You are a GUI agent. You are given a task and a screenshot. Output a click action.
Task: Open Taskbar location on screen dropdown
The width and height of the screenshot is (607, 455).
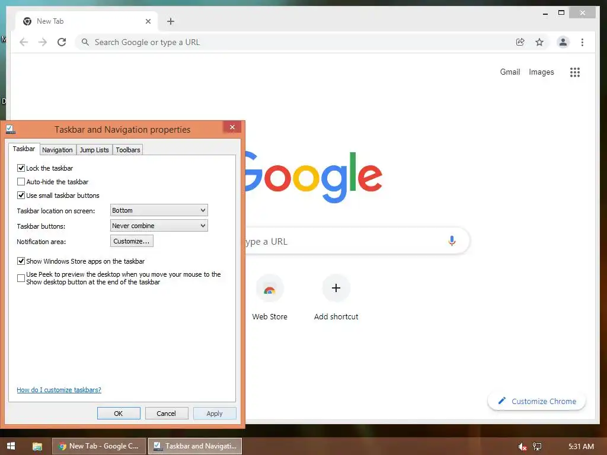(159, 210)
